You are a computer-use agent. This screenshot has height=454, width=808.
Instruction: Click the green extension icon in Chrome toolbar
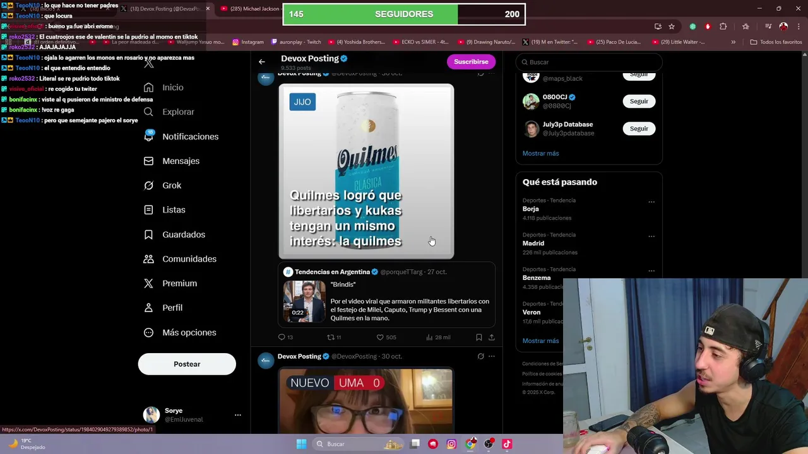tap(692, 26)
